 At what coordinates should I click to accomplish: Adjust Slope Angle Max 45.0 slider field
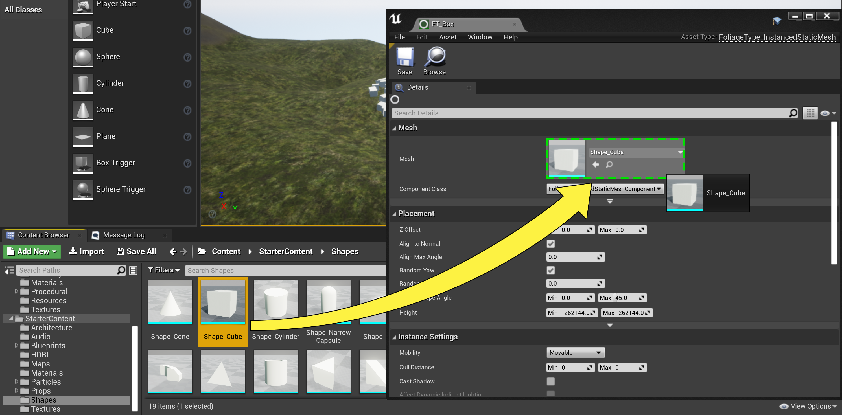pyautogui.click(x=622, y=298)
